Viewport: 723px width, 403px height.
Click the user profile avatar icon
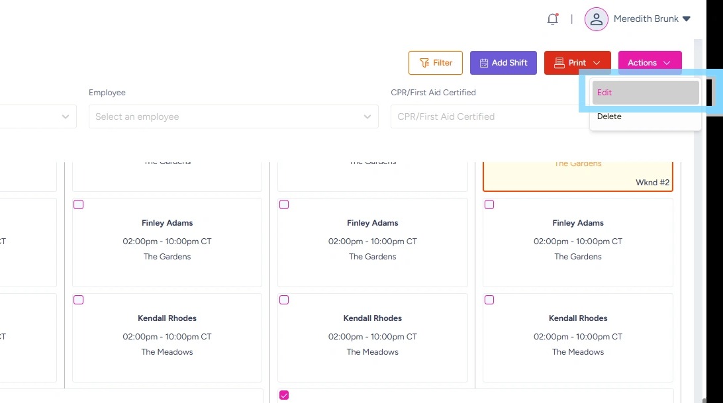tap(596, 19)
